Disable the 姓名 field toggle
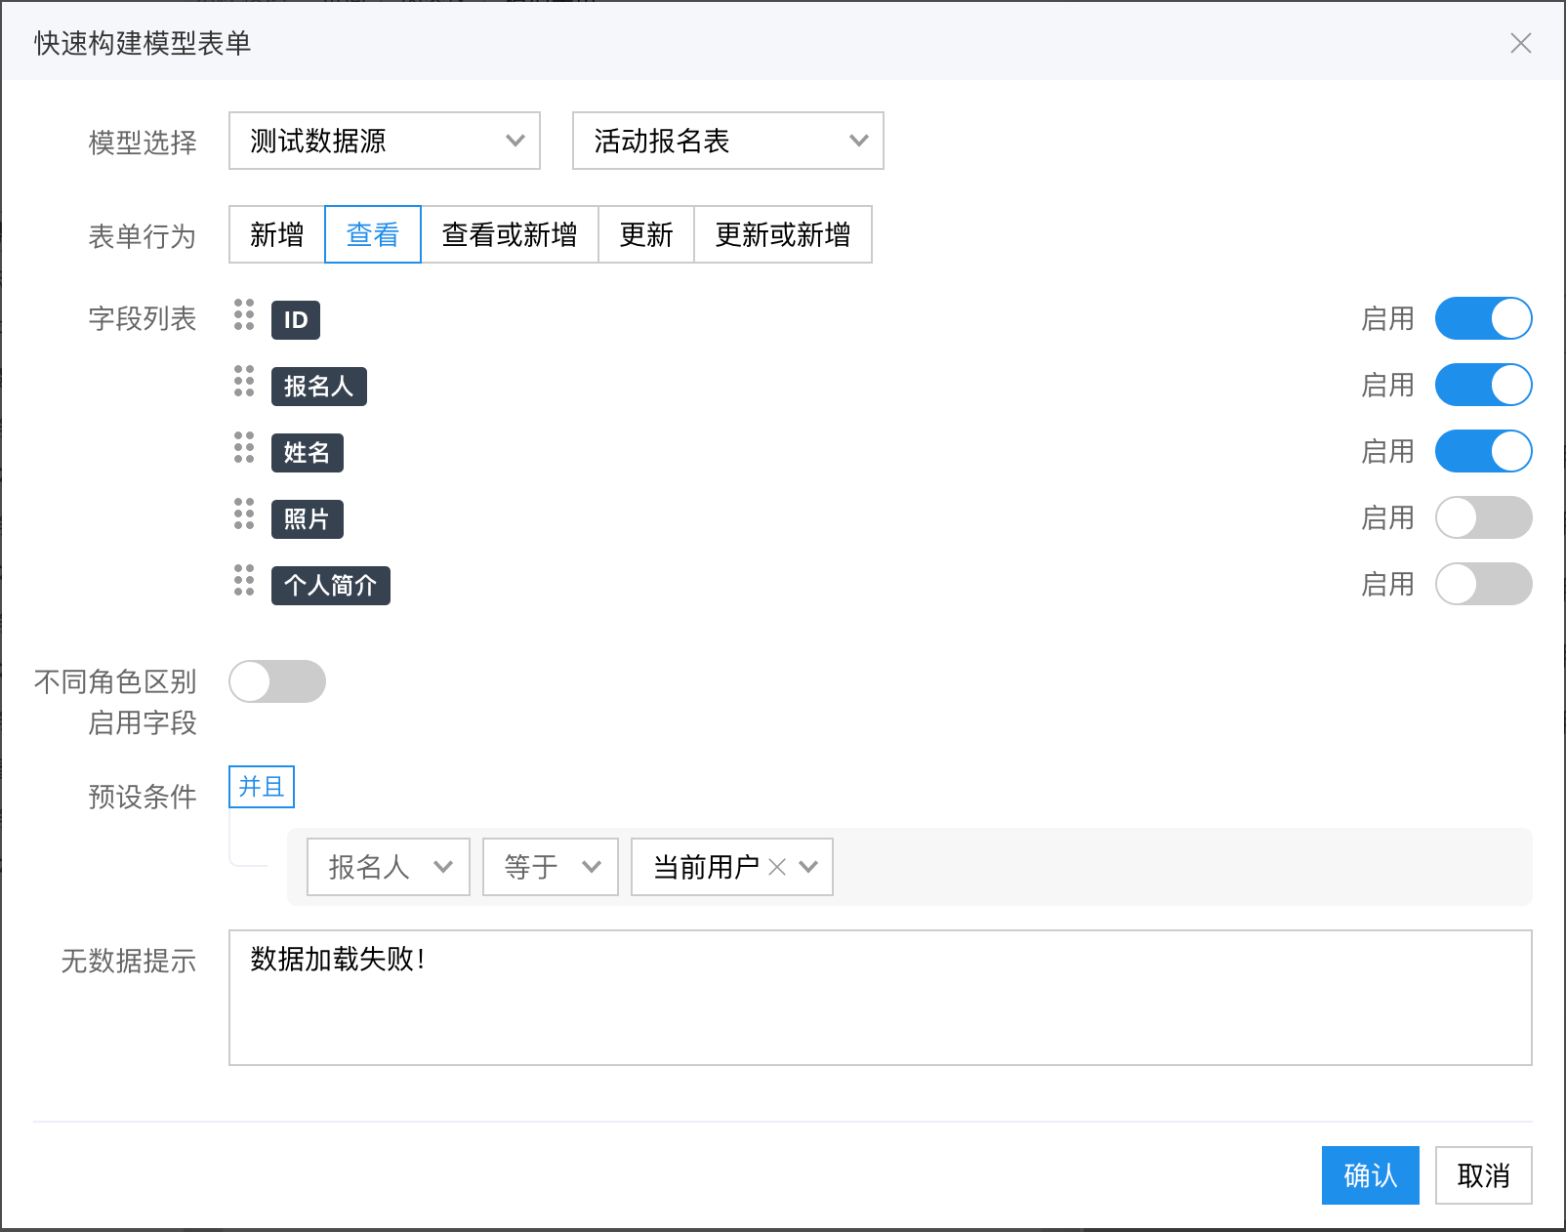This screenshot has width=1566, height=1232. pos(1483,451)
